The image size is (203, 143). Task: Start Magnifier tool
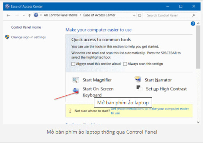[97, 80]
